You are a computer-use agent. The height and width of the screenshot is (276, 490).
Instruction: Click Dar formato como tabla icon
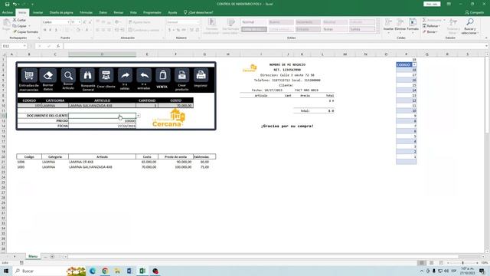tap(230, 26)
